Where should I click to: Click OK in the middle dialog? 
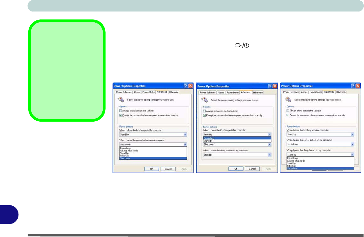(x=236, y=169)
